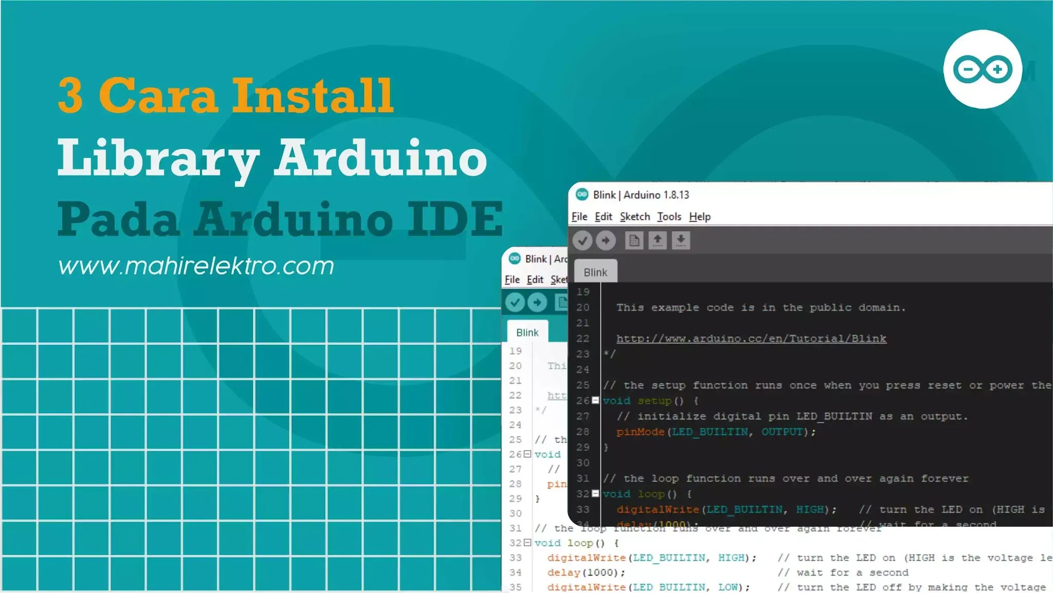
Task: Click the New sketch icon in dark window
Action: pyautogui.click(x=634, y=240)
